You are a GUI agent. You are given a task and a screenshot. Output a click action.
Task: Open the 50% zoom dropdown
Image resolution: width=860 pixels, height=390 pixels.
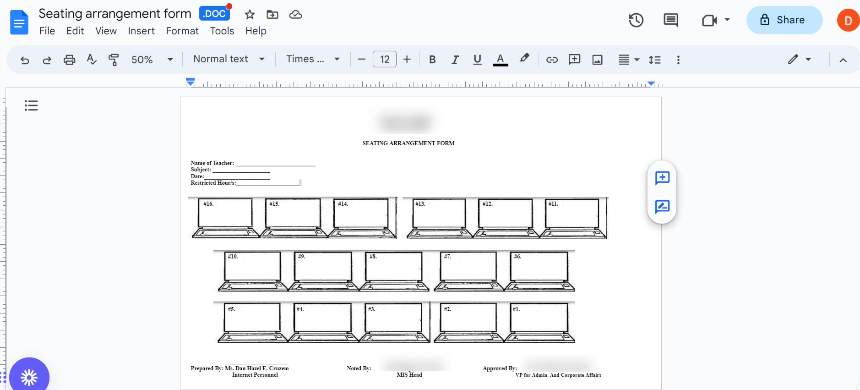[152, 60]
